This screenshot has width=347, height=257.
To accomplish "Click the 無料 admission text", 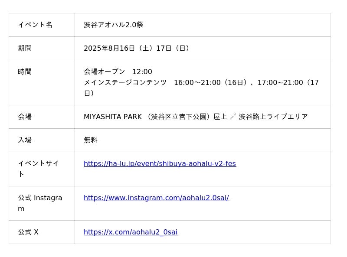I will pos(91,140).
